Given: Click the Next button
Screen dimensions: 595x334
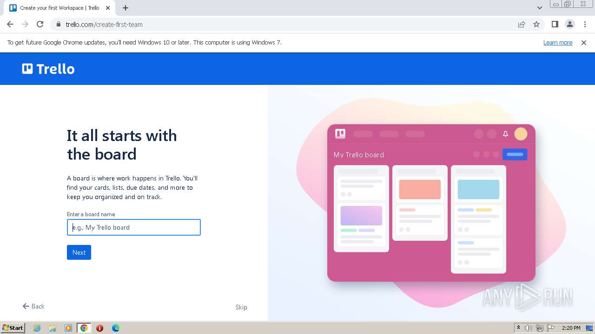Looking at the screenshot, I should click(x=79, y=252).
